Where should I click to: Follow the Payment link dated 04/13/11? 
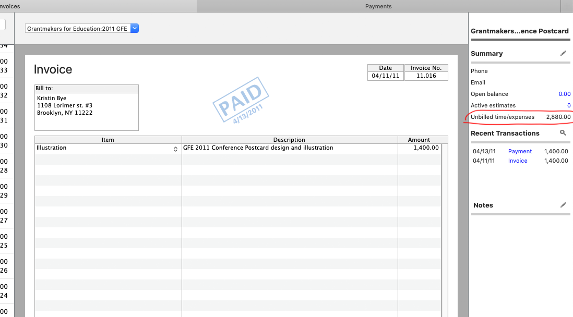click(520, 151)
